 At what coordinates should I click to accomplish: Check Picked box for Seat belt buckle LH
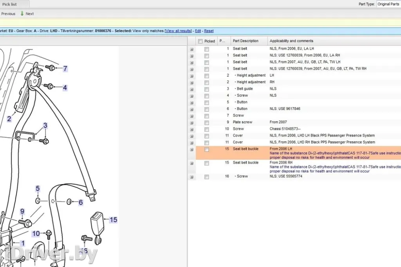206,150
